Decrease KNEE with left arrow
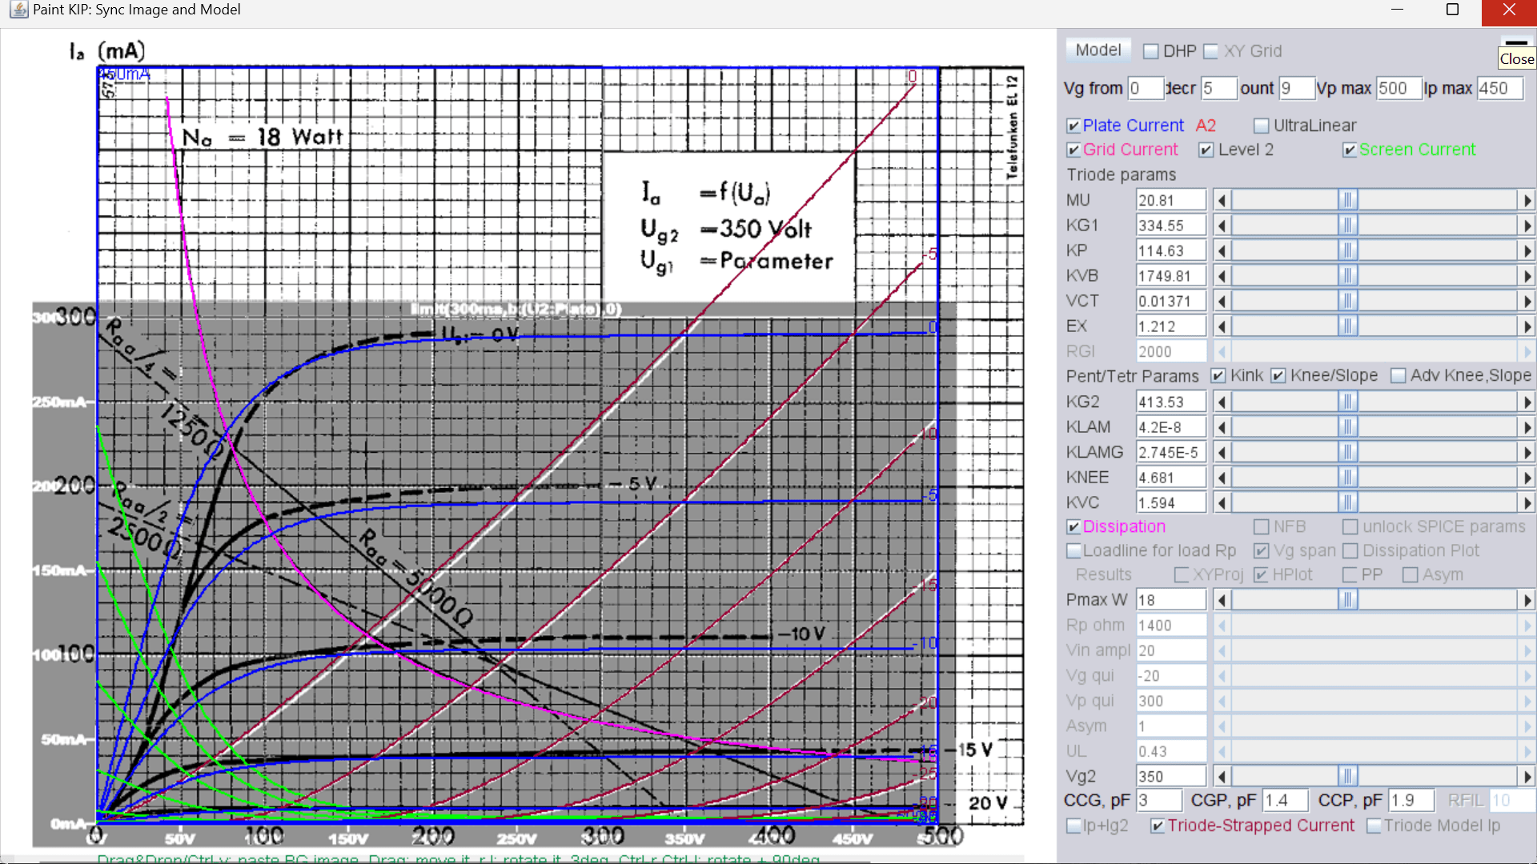Screen dimensions: 1537x864 [1222, 478]
